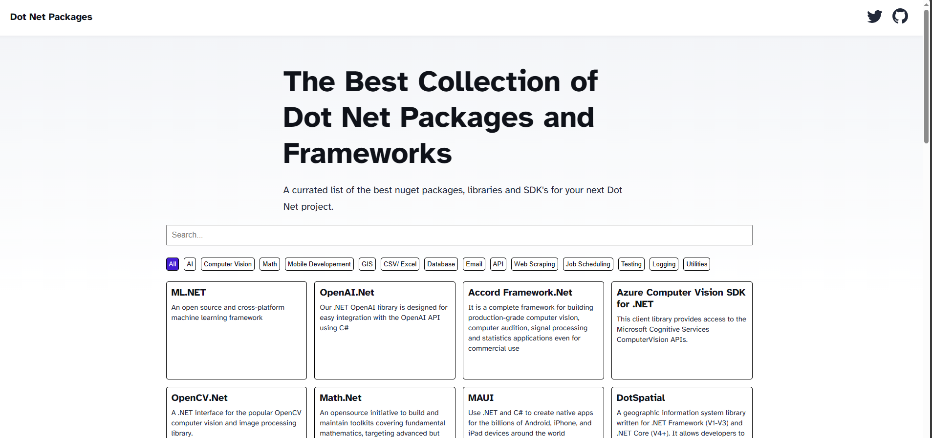Open the Math.Net package card
Screen dimensions: 932x438
pos(385,412)
